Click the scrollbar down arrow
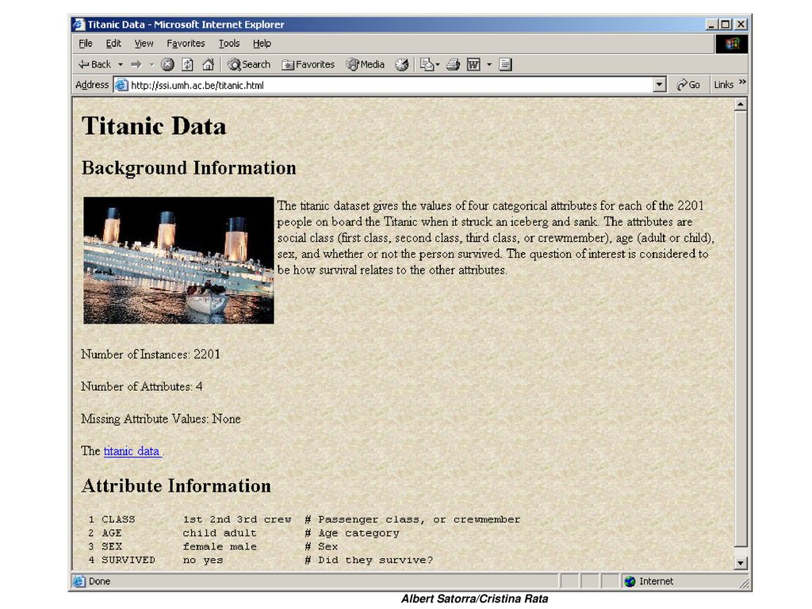Viewport: 812px width, 609px height. tap(741, 563)
